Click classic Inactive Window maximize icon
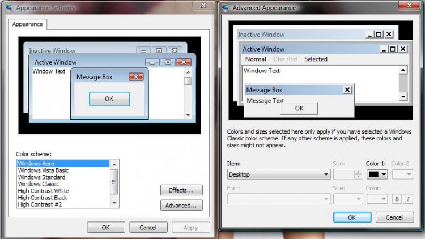 tap(379, 35)
